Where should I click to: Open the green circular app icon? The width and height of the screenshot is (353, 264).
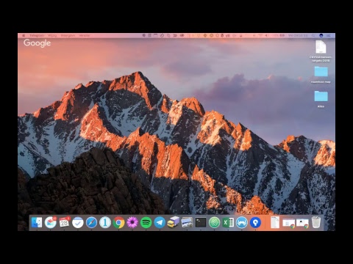click(215, 223)
